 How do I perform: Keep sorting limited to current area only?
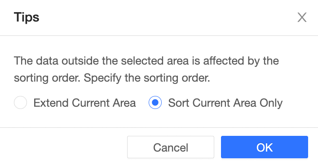tap(155, 102)
